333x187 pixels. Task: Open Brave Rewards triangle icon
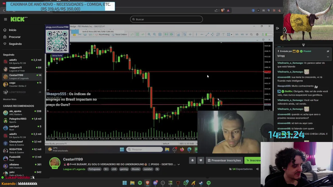228,10
